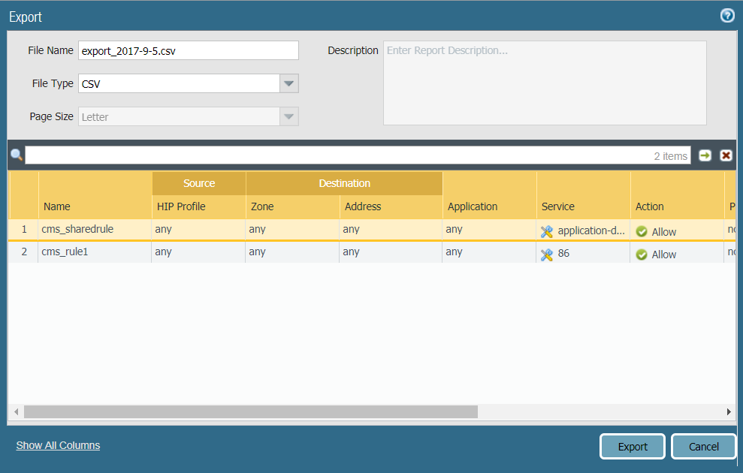Image resolution: width=743 pixels, height=473 pixels.
Task: Click row number 2 cell
Action: [x=24, y=252]
